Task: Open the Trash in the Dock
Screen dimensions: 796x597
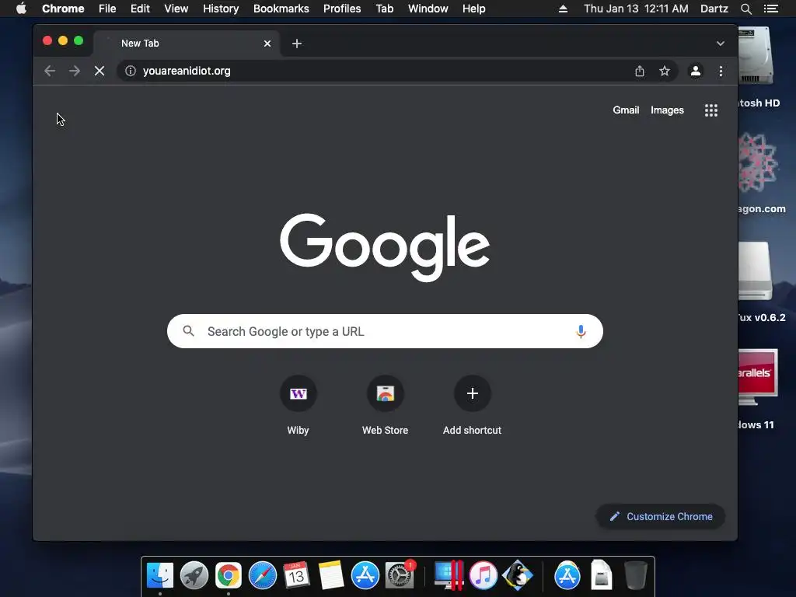Action: [636, 576]
